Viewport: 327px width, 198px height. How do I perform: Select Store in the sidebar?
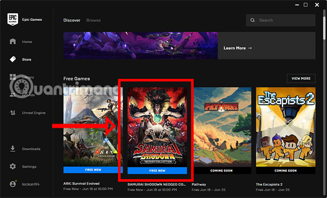(x=27, y=60)
